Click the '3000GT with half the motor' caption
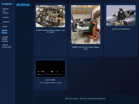The height and width of the screenshot is (104, 139). 86,48
